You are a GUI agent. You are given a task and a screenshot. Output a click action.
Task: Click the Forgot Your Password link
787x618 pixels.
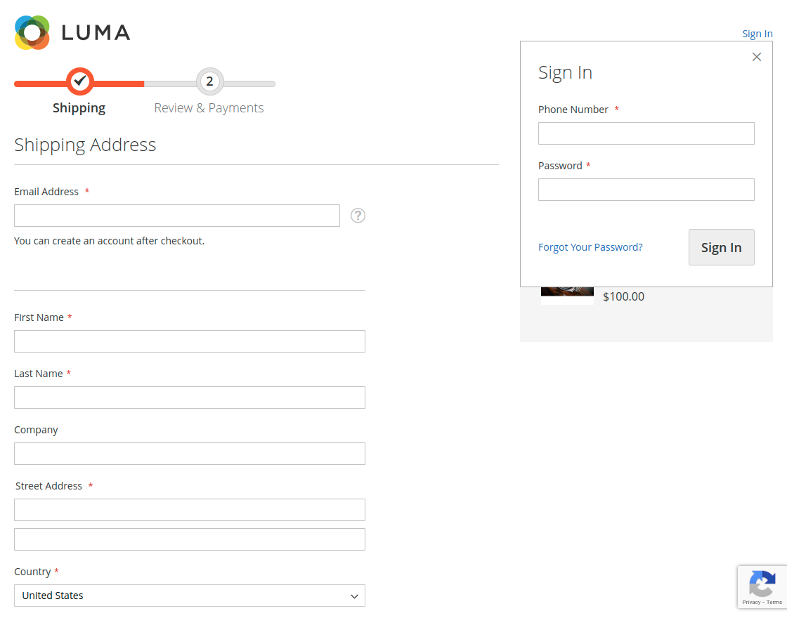click(x=590, y=247)
